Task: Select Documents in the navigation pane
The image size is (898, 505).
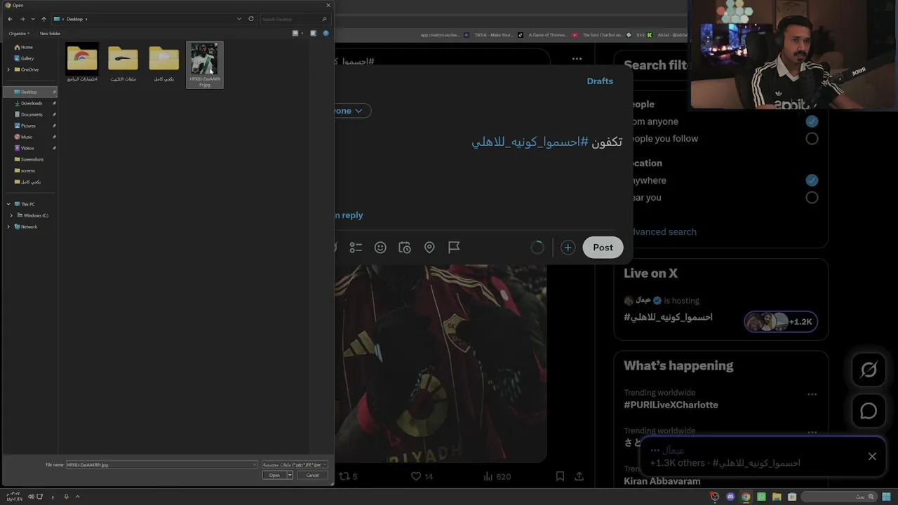Action: 29,114
